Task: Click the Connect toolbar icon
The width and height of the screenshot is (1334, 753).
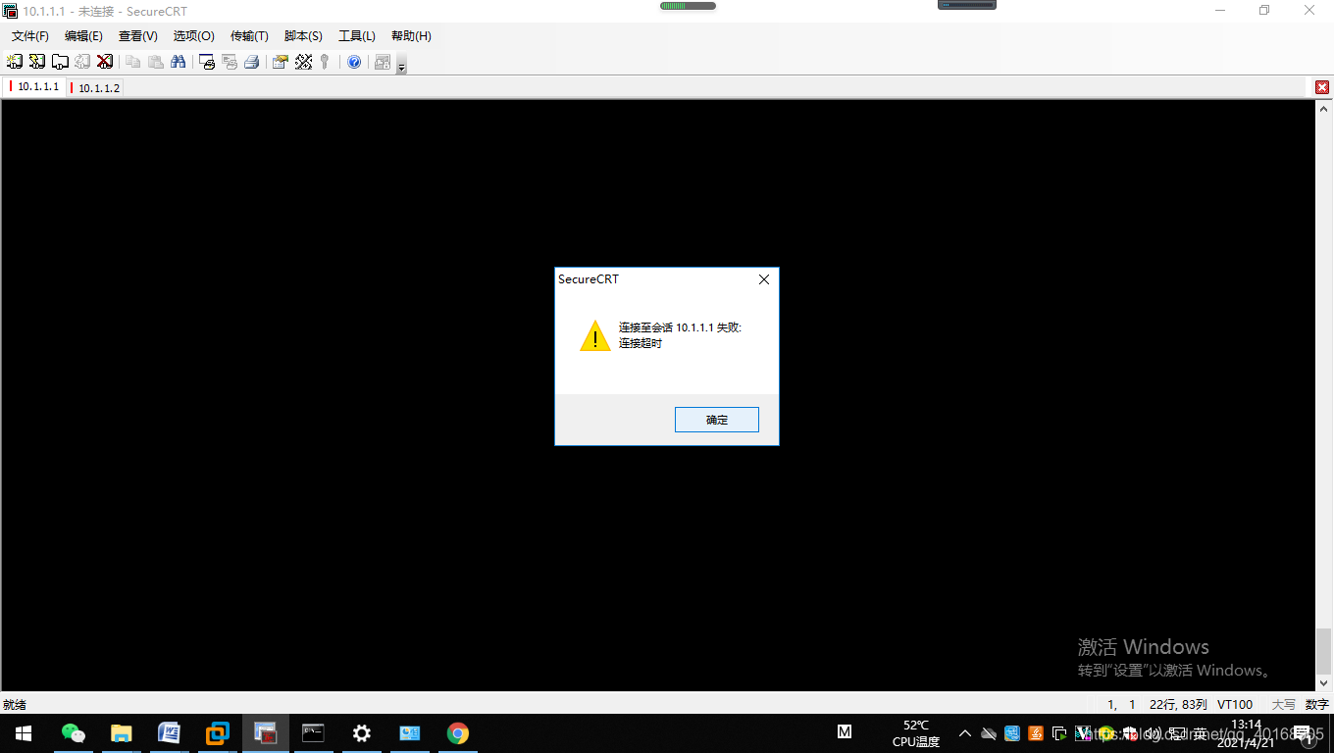Action: tap(15, 62)
